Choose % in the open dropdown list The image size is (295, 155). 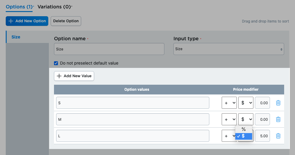[244, 129]
